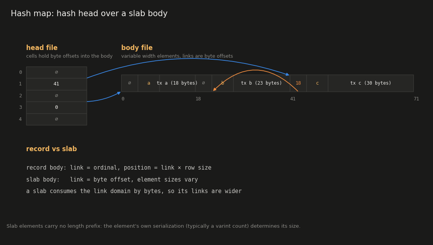The height and width of the screenshot is (245, 433).
Task: Click the empty head cell at index 4
Action: [x=56, y=119]
